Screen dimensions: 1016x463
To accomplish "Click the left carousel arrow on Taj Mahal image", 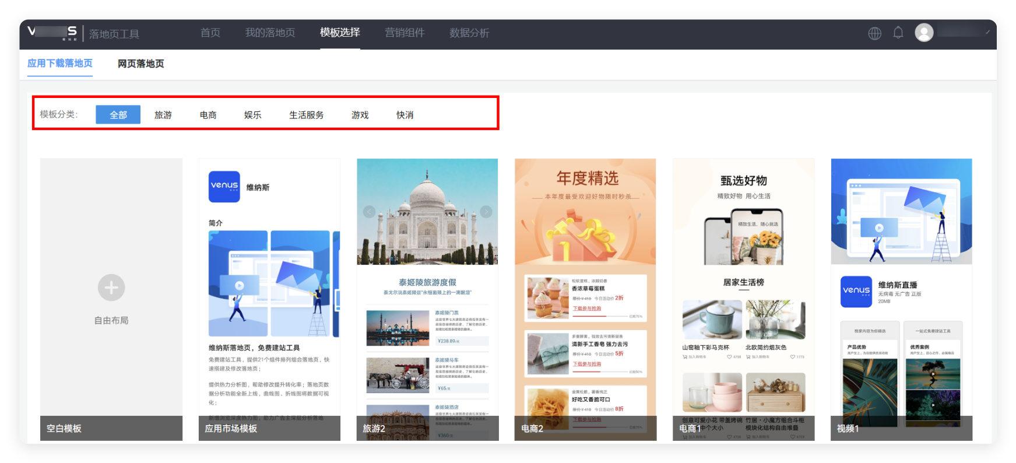I will coord(369,212).
